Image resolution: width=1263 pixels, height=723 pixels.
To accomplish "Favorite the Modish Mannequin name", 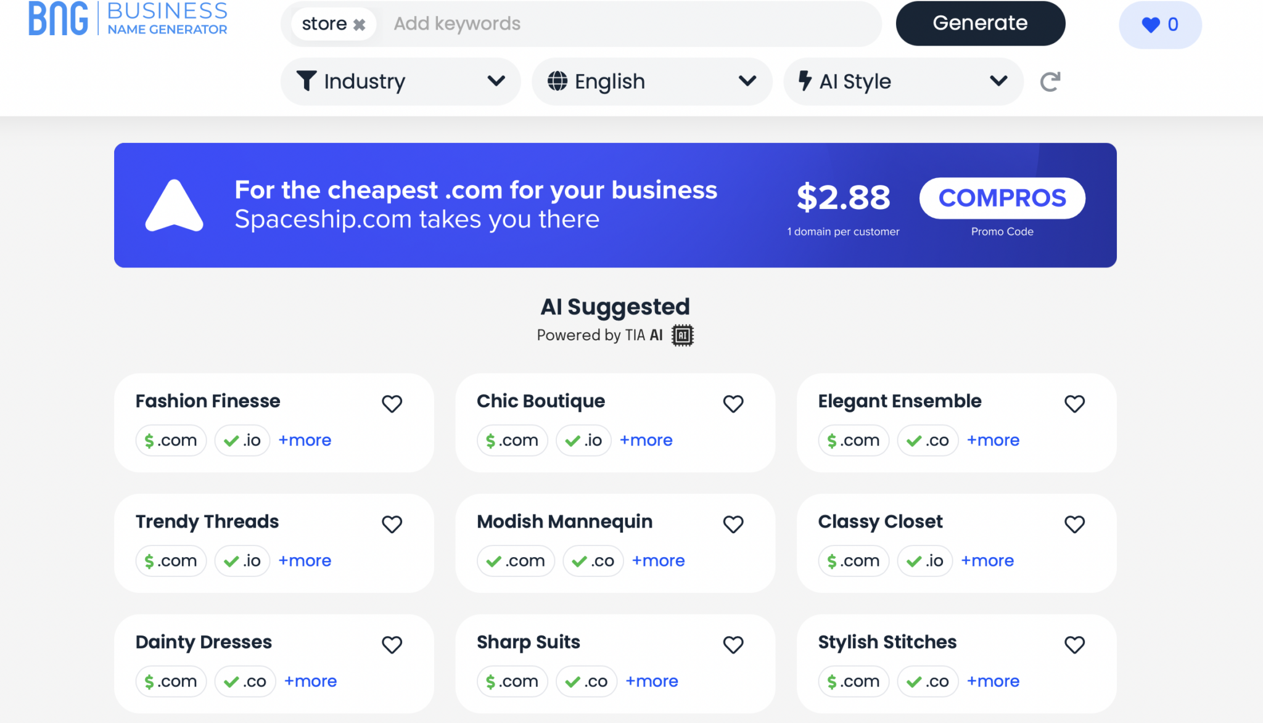I will click(x=733, y=525).
